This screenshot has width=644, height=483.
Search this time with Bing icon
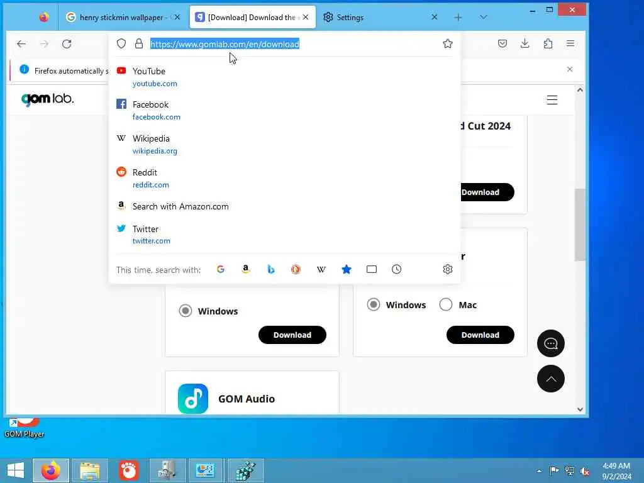(270, 269)
